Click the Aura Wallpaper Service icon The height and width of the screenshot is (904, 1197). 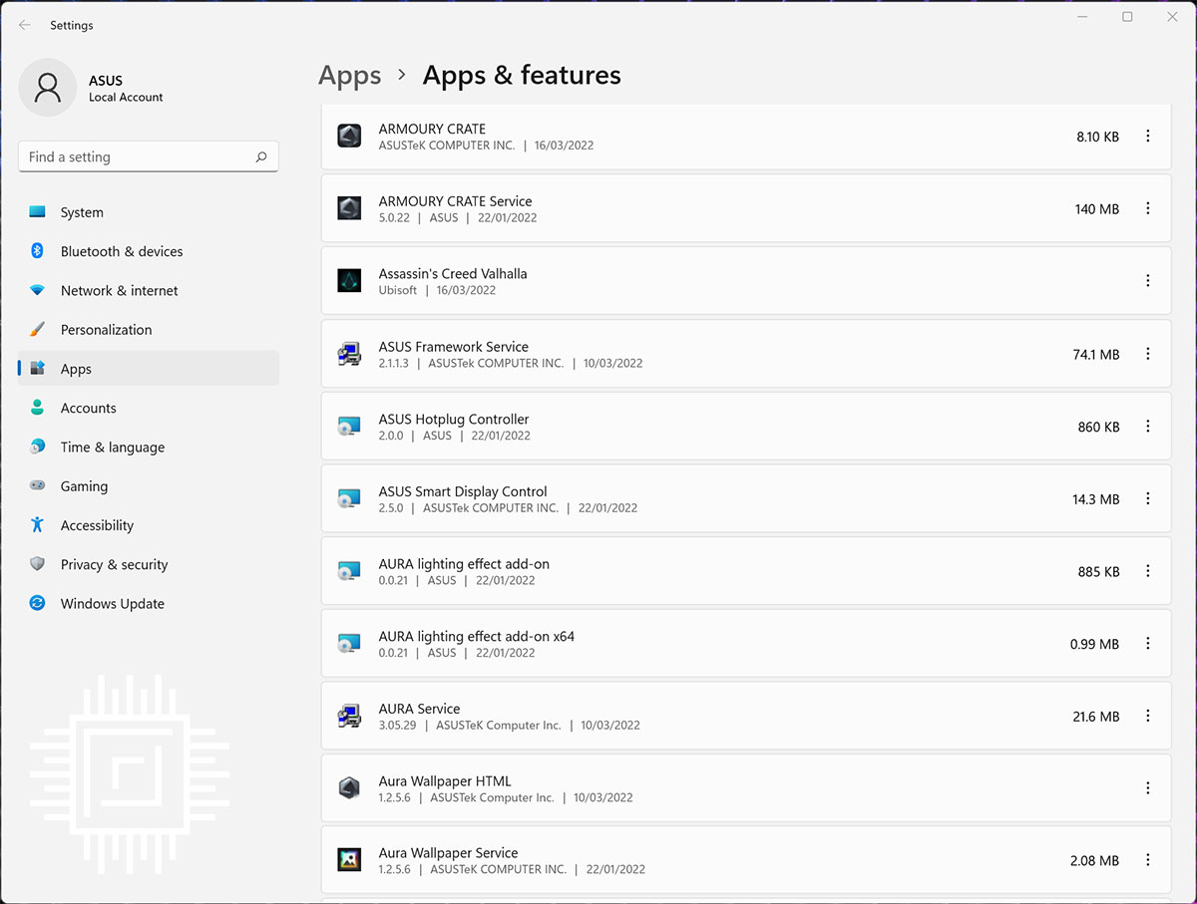349,860
